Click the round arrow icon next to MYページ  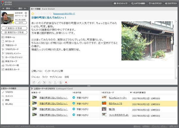tap(26, 16)
